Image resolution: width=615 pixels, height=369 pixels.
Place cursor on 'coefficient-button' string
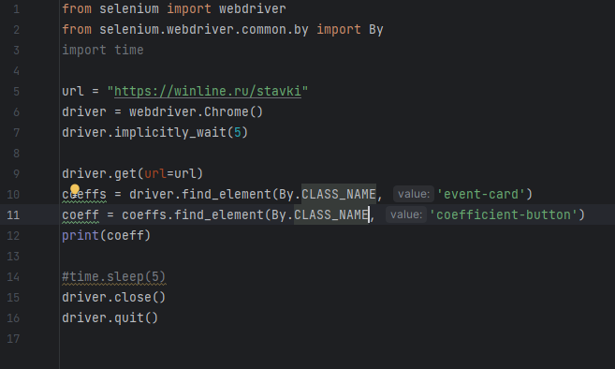coord(504,214)
